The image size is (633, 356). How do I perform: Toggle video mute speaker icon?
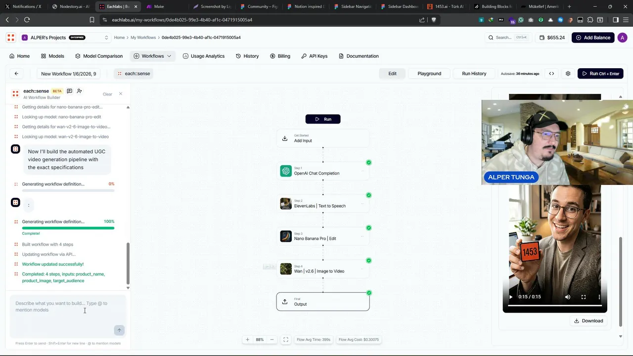pyautogui.click(x=568, y=297)
